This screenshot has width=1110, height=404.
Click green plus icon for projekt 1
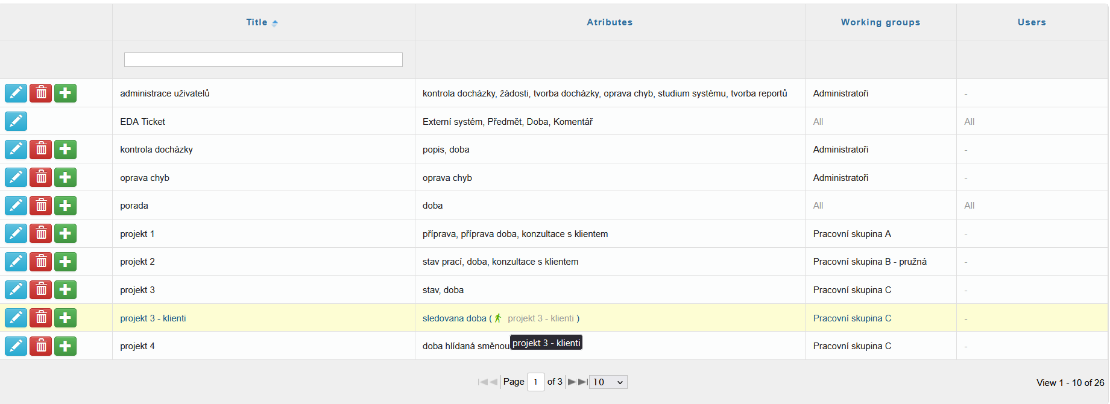65,234
